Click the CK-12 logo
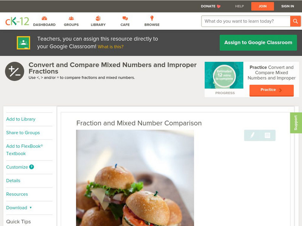302x226 pixels. pos(17,21)
